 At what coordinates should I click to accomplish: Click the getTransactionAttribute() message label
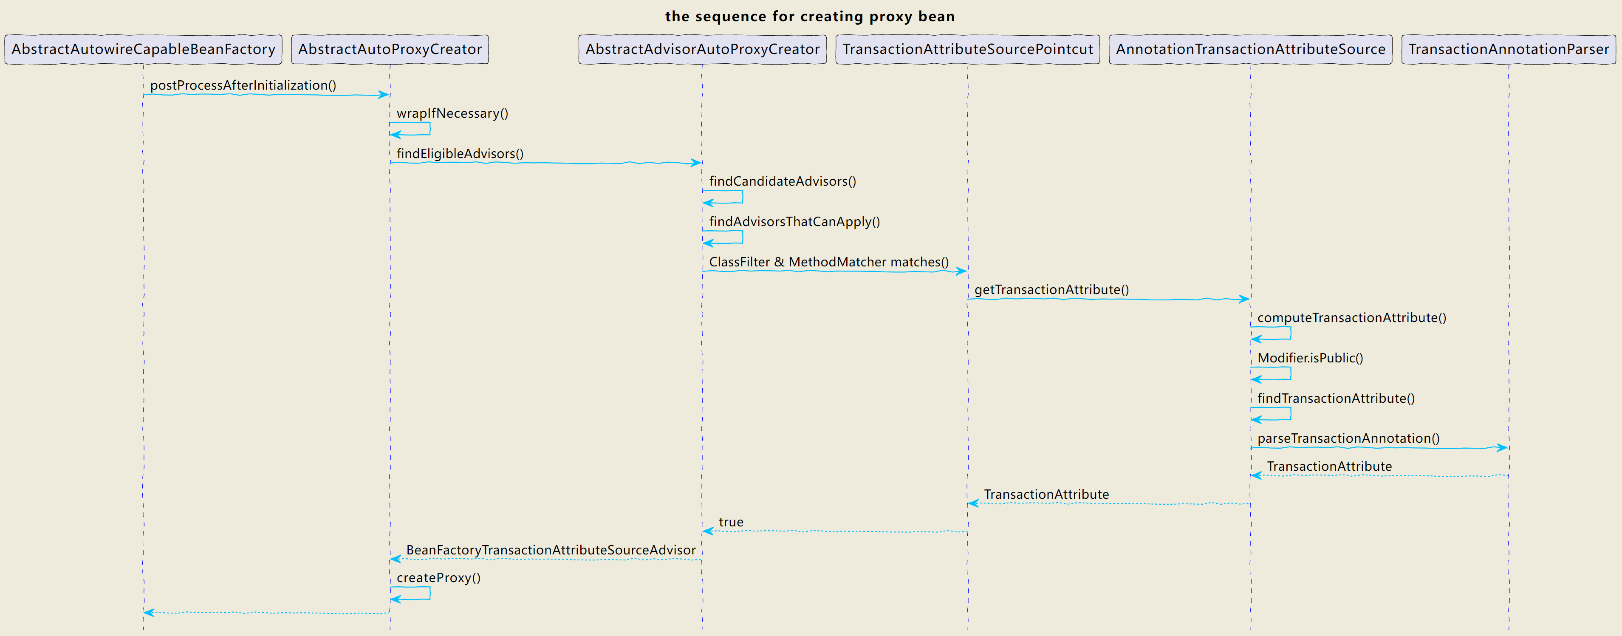(1051, 290)
